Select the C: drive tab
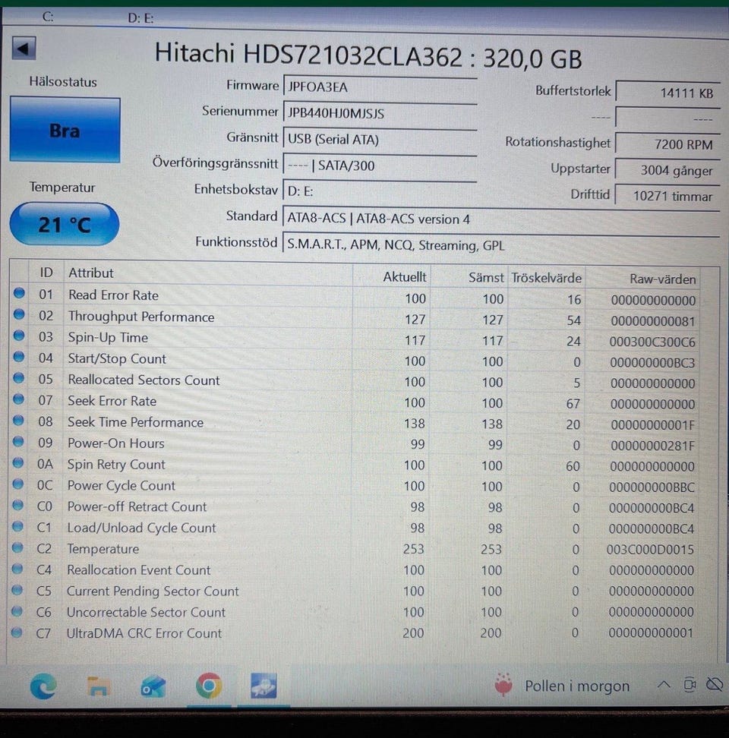Screen dimensions: 729x738 click(48, 17)
